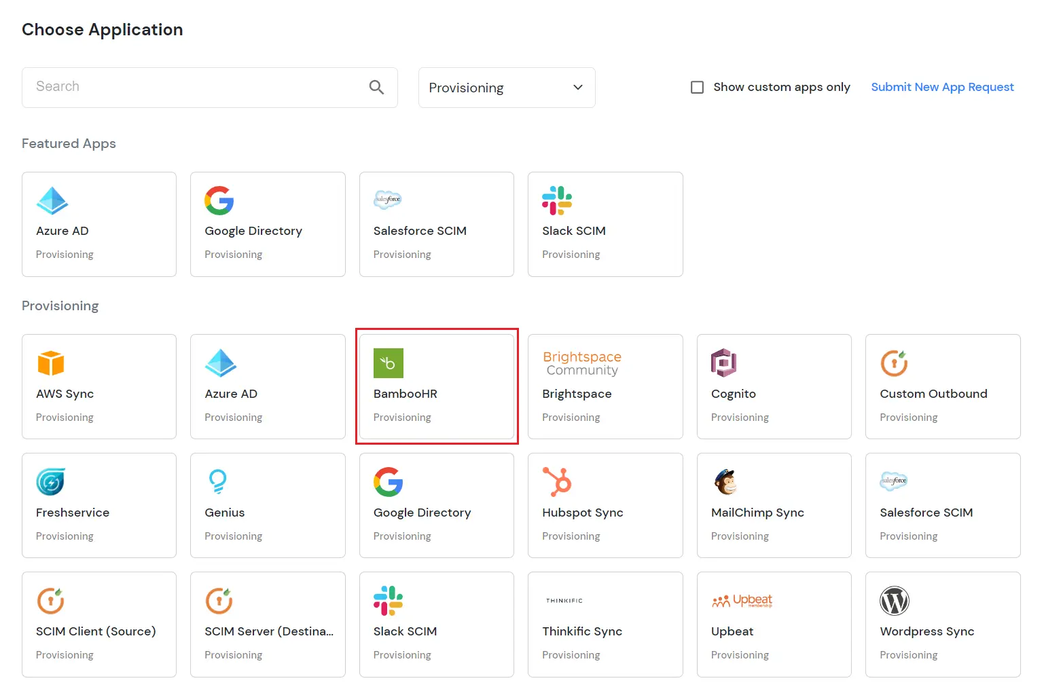Image resolution: width=1044 pixels, height=687 pixels.
Task: Click Provisioning label under Wordpress Sync
Action: pyautogui.click(x=909, y=655)
